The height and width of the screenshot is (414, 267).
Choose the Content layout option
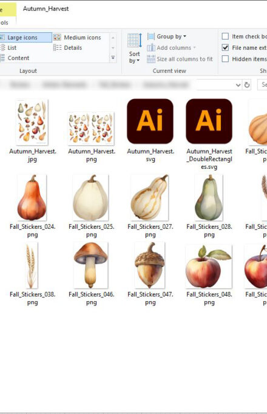click(15, 58)
